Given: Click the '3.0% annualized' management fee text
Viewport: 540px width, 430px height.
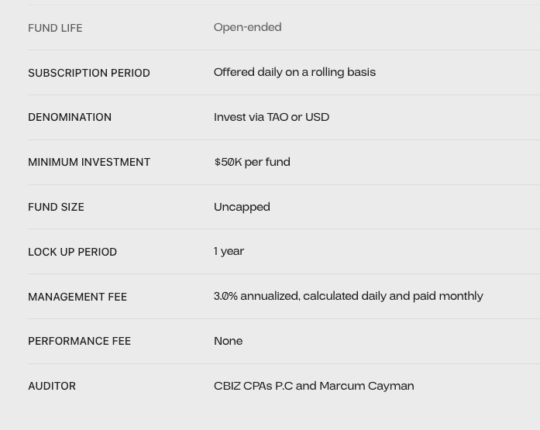Looking at the screenshot, I should point(256,296).
